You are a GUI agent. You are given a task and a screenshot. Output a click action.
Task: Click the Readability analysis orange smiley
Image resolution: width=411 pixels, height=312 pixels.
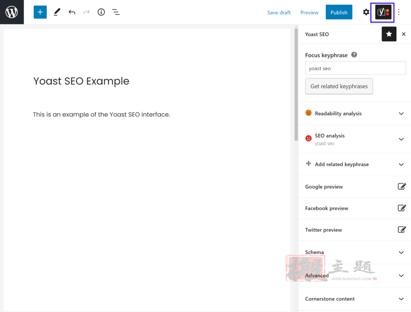point(309,113)
